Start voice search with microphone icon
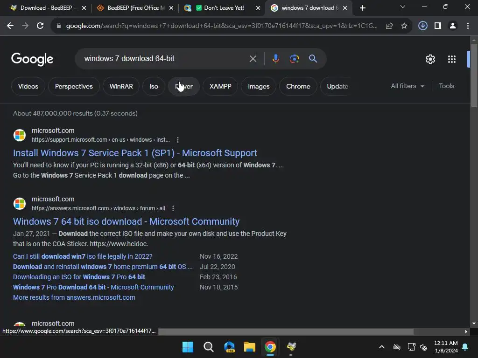The height and width of the screenshot is (358, 478). pos(275,59)
